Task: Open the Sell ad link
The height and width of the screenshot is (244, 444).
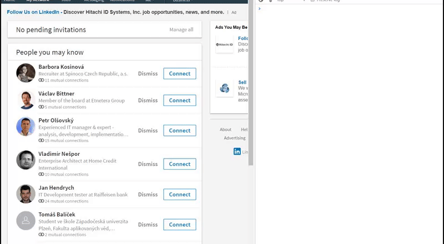Action: [242, 83]
